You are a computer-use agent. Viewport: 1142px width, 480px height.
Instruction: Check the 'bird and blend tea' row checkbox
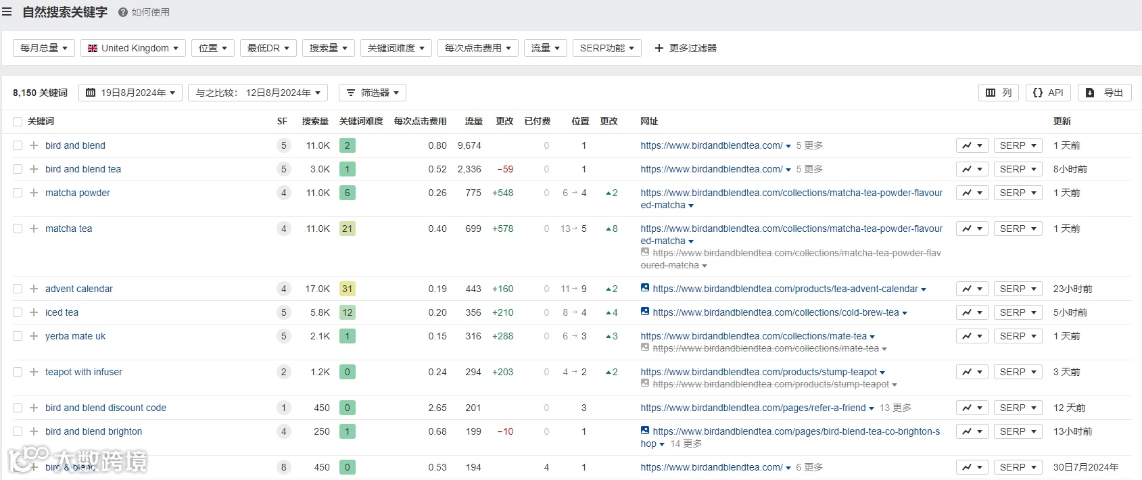tap(18, 169)
